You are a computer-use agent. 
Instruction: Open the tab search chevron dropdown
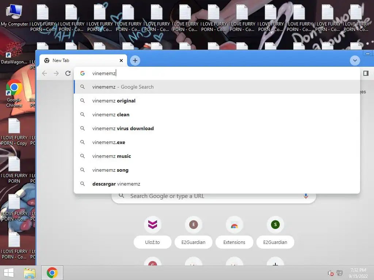coord(355,61)
